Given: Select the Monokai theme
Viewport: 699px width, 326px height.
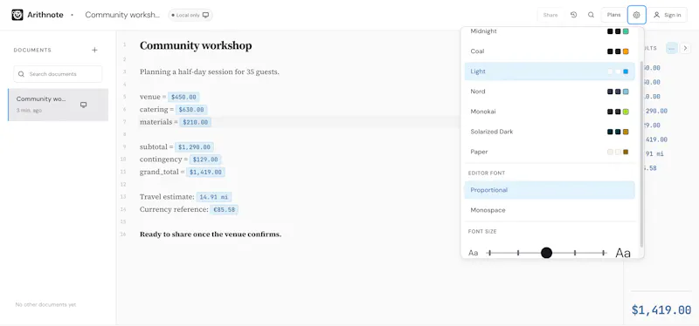Looking at the screenshot, I should 550,112.
